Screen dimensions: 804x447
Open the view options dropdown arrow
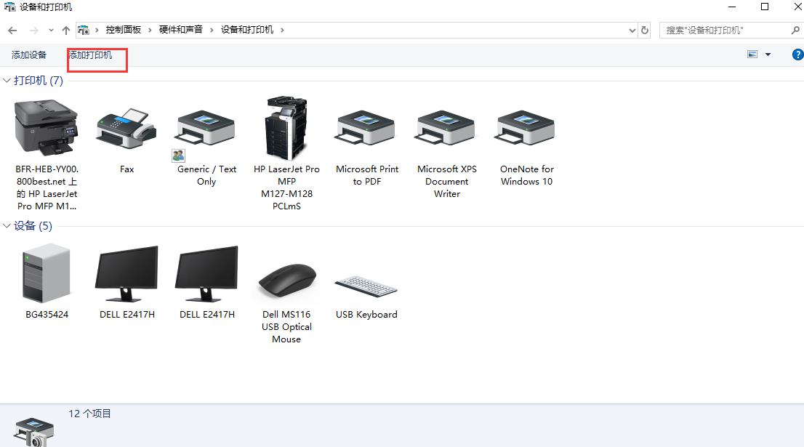tap(768, 55)
